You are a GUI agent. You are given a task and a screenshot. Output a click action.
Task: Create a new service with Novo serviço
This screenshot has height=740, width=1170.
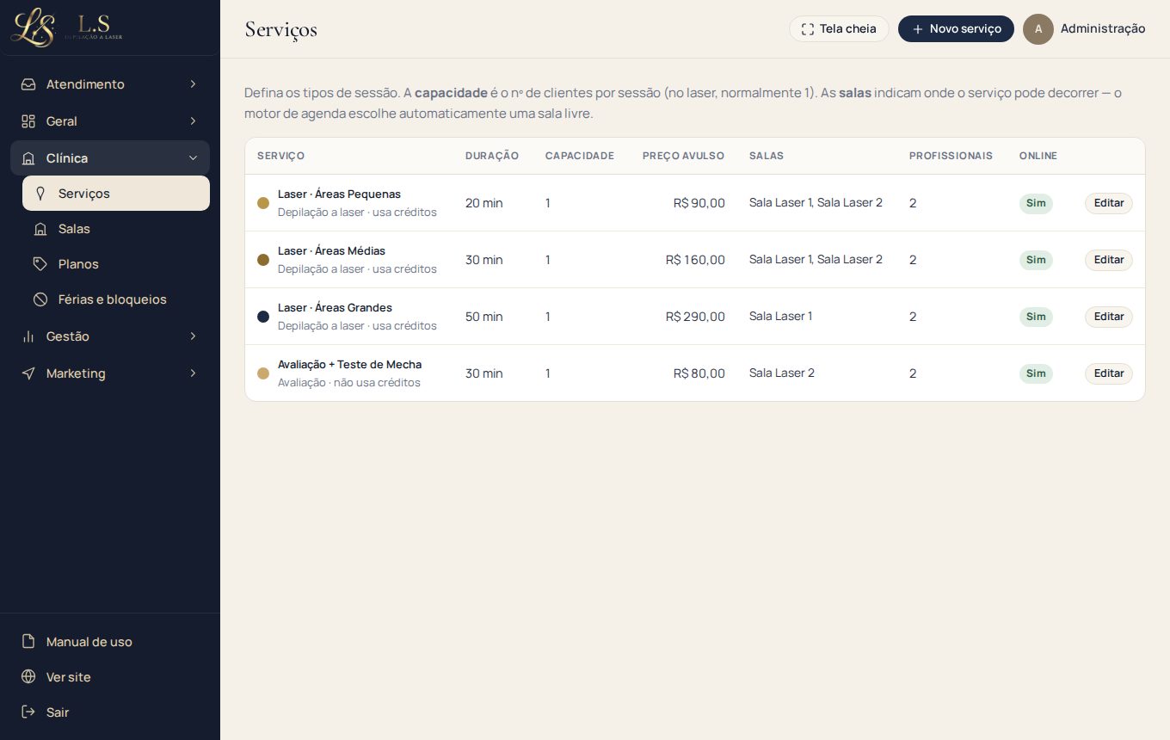click(956, 28)
